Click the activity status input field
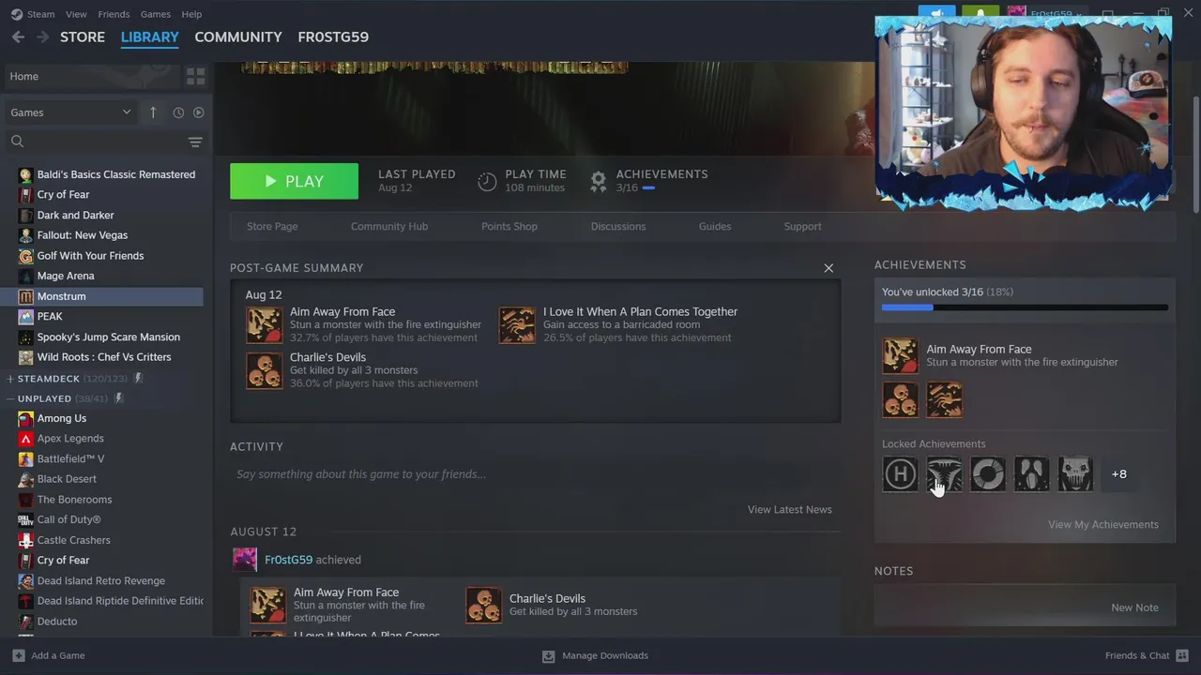 point(535,474)
